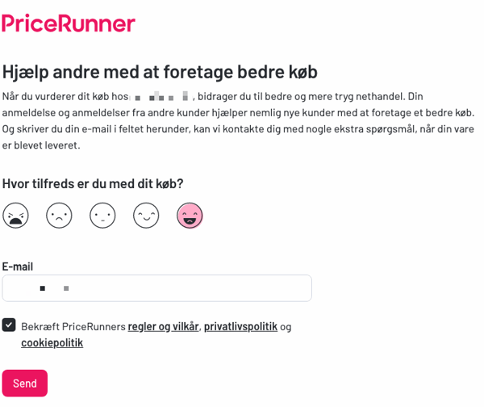Click the E-mail field label
The image size is (484, 407).
(x=18, y=266)
